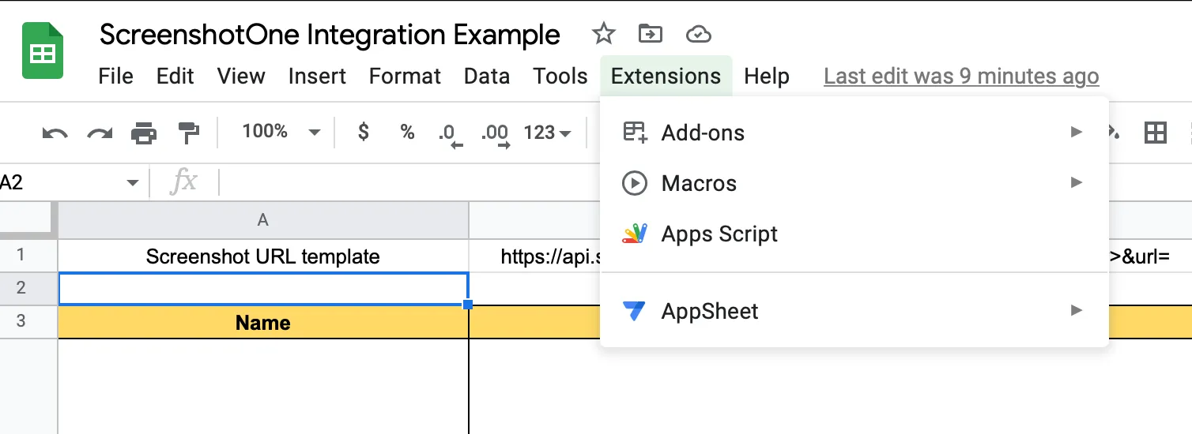Open the Insert menu

[317, 77]
